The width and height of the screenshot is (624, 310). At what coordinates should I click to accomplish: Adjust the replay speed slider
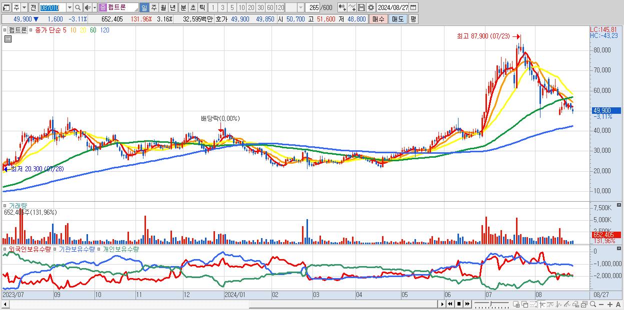pyautogui.click(x=490, y=304)
